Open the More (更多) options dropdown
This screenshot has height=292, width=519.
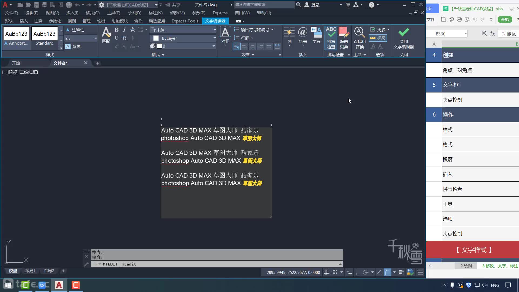[x=380, y=30]
